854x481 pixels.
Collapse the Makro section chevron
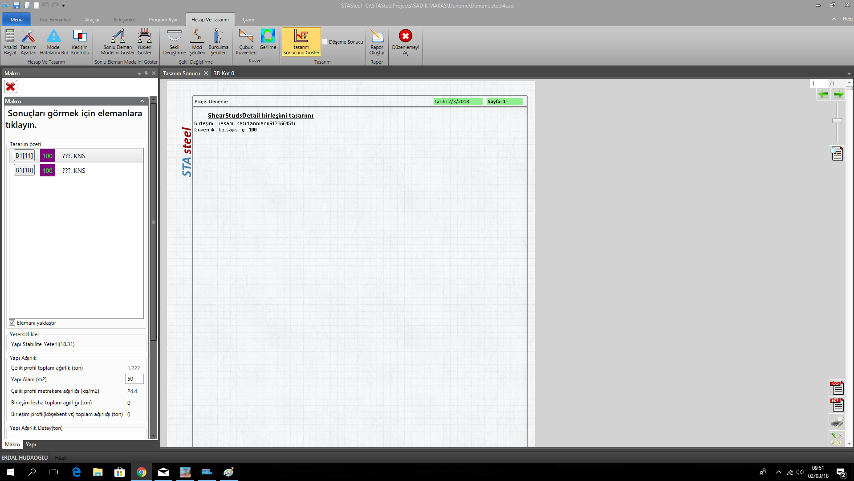pyautogui.click(x=142, y=101)
